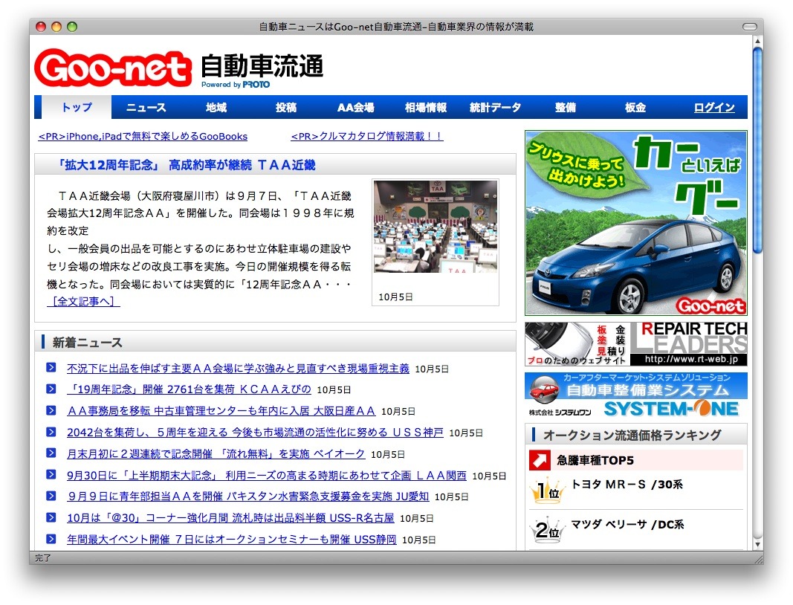The width and height of the screenshot is (793, 605).
Task: Click the green zoom window button
Action: click(x=72, y=26)
